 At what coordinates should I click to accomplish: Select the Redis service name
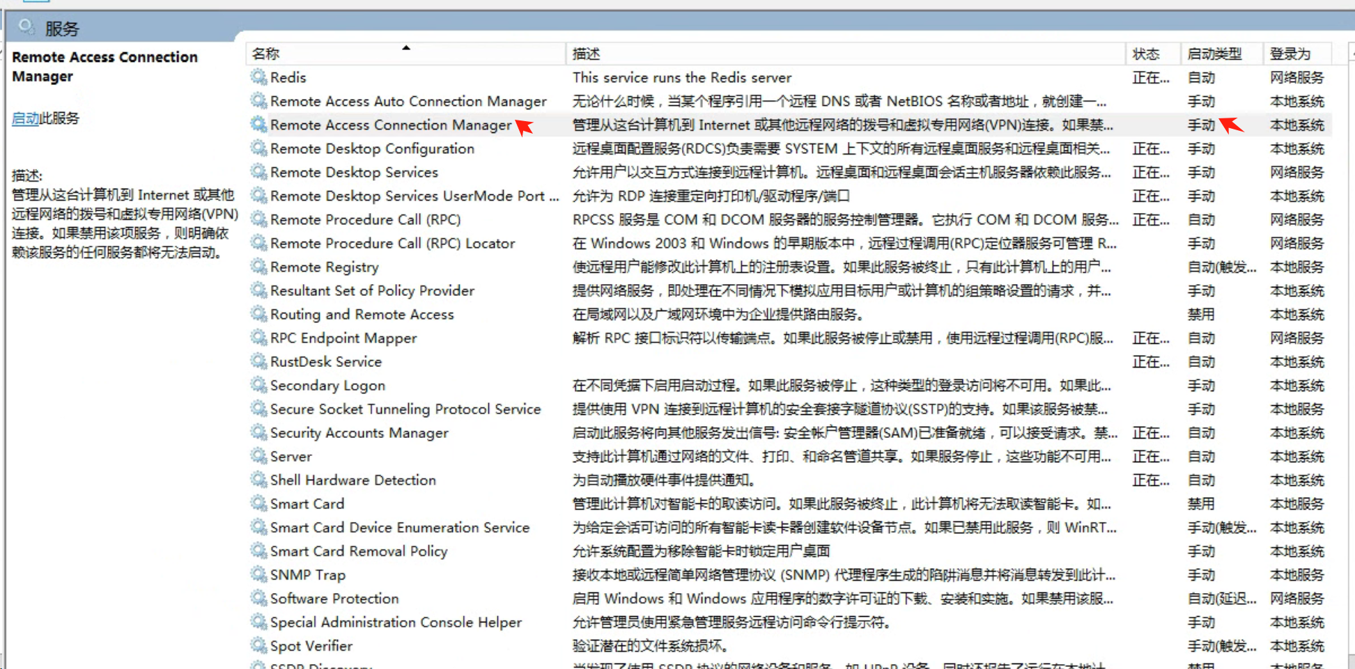288,77
